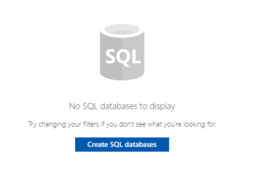Screen dimensions: 257x188
Task: Create SQL databases using the blue button
Action: 122,145
